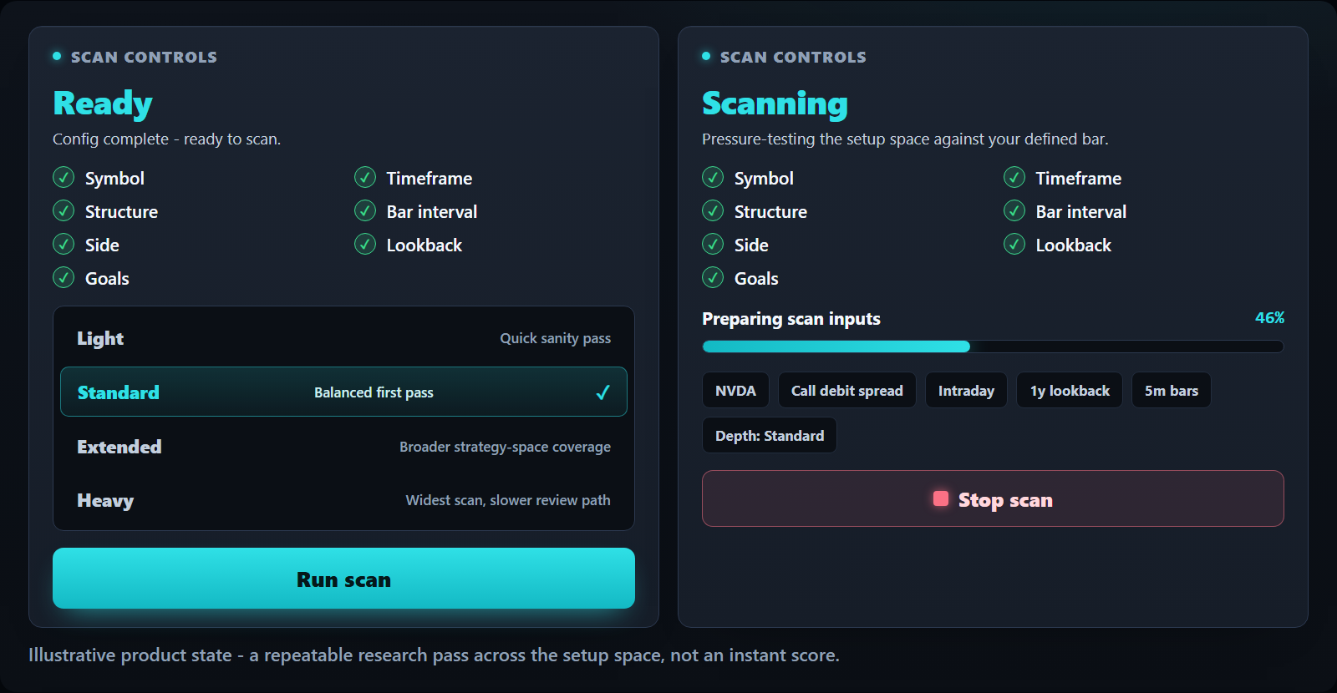
Task: Click the Goals check icon in Ready panel
Action: 64,277
